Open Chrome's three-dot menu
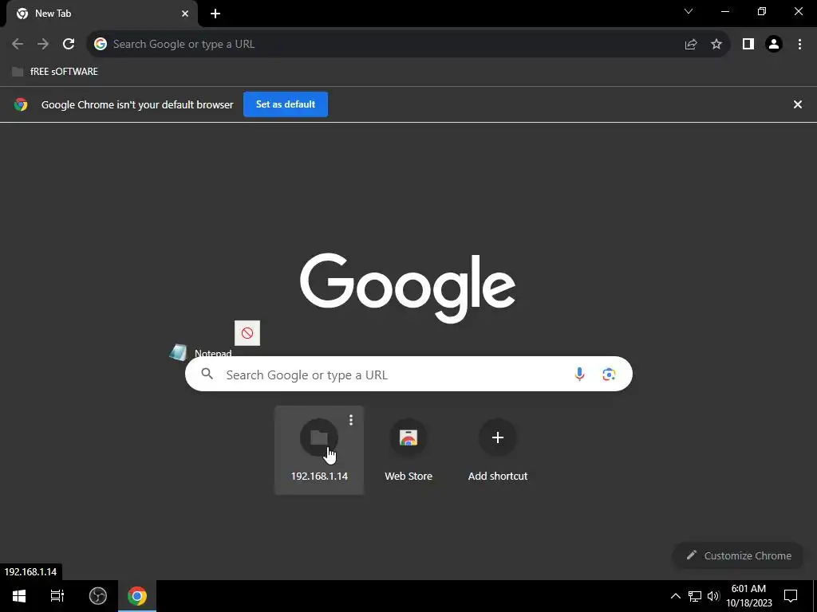The image size is (817, 612). pyautogui.click(x=799, y=45)
